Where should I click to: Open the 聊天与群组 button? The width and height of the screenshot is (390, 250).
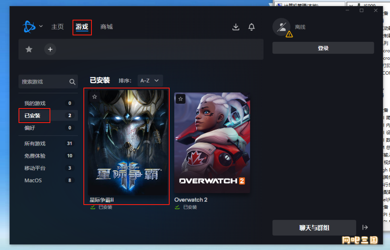point(314,227)
